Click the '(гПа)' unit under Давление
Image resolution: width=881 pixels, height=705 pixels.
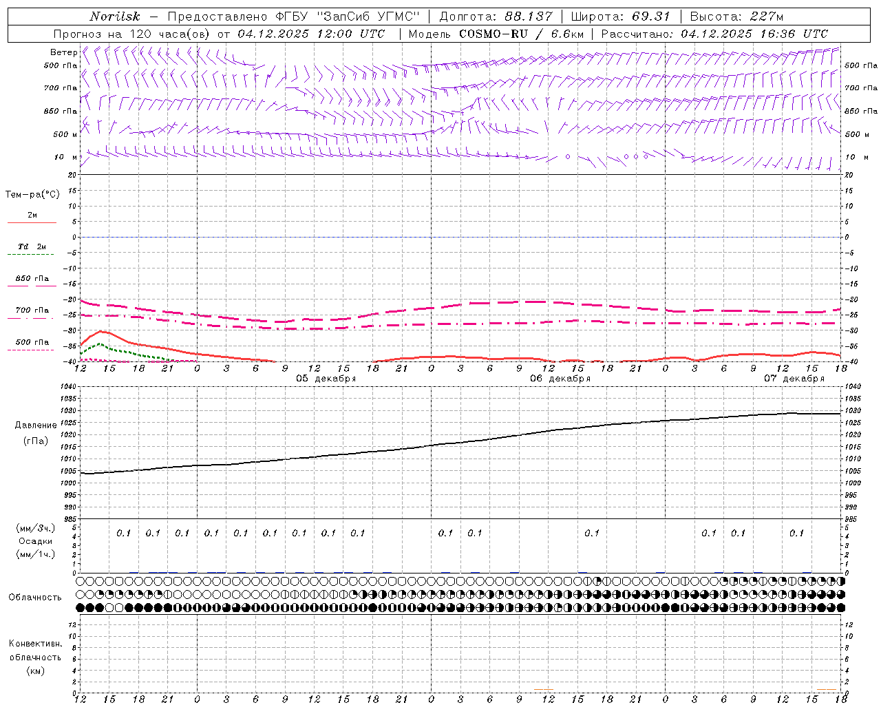pos(36,441)
